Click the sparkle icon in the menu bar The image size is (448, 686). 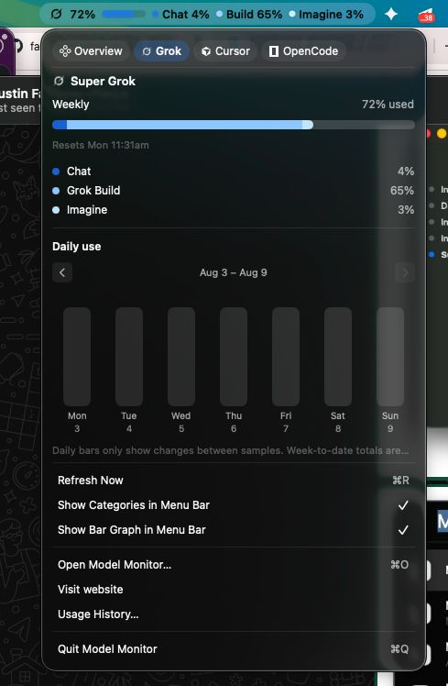pos(391,14)
